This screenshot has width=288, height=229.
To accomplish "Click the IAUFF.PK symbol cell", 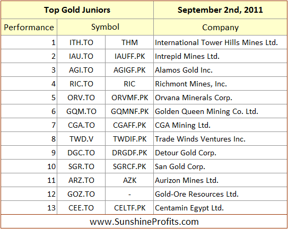I will 129,56.
